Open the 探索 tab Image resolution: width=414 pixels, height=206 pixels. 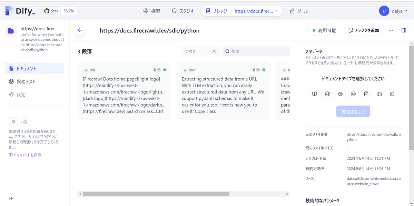click(151, 11)
